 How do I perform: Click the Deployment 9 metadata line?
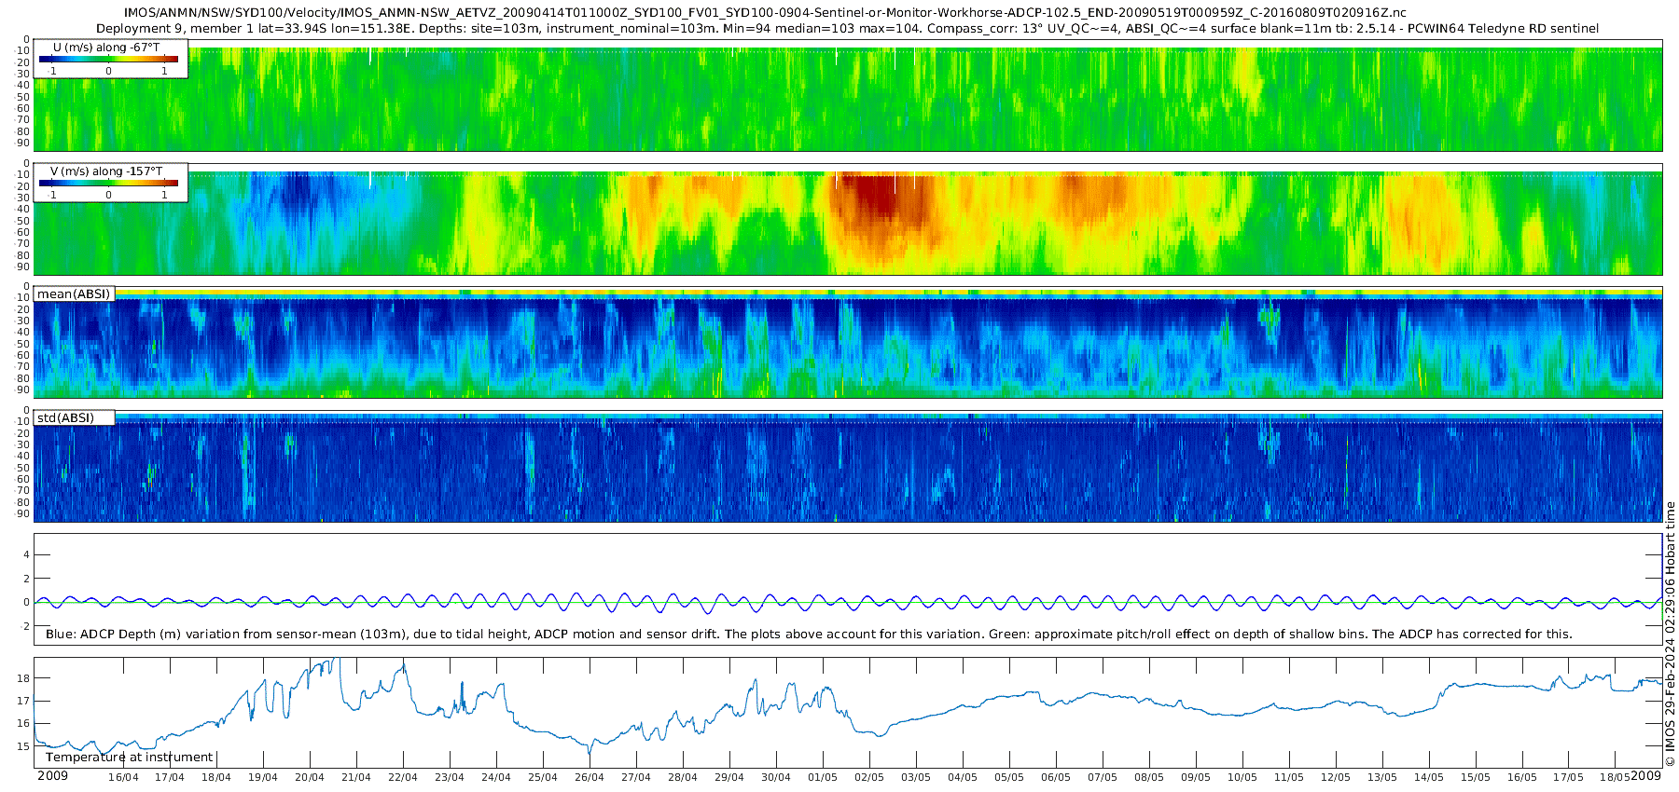pos(847,29)
